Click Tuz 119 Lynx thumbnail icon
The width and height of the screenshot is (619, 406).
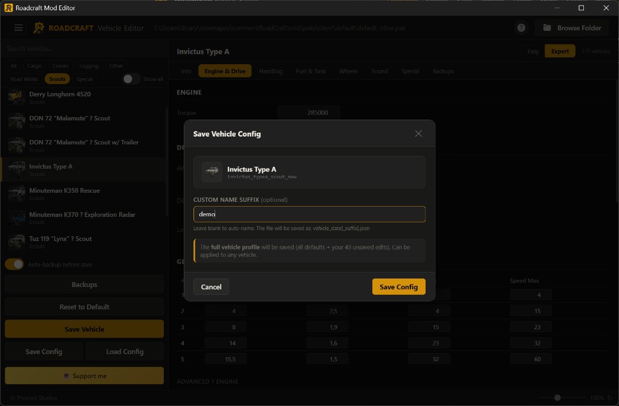pyautogui.click(x=16, y=242)
